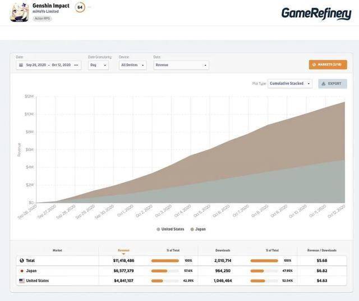359x301 pixels.
Task: Click the Japan flag icon in table
Action: pyautogui.click(x=22, y=271)
